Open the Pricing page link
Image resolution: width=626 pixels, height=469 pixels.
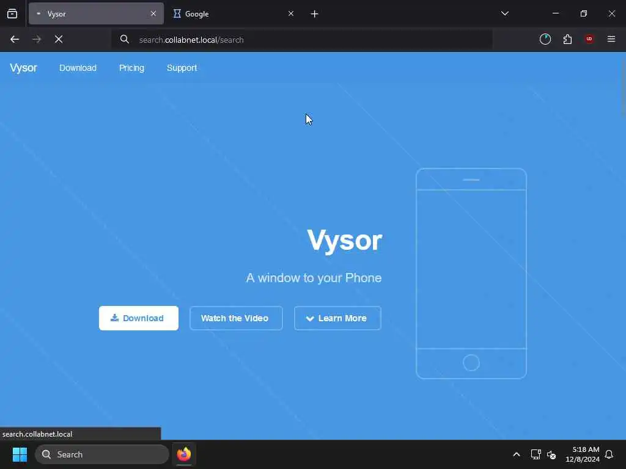pyautogui.click(x=132, y=68)
